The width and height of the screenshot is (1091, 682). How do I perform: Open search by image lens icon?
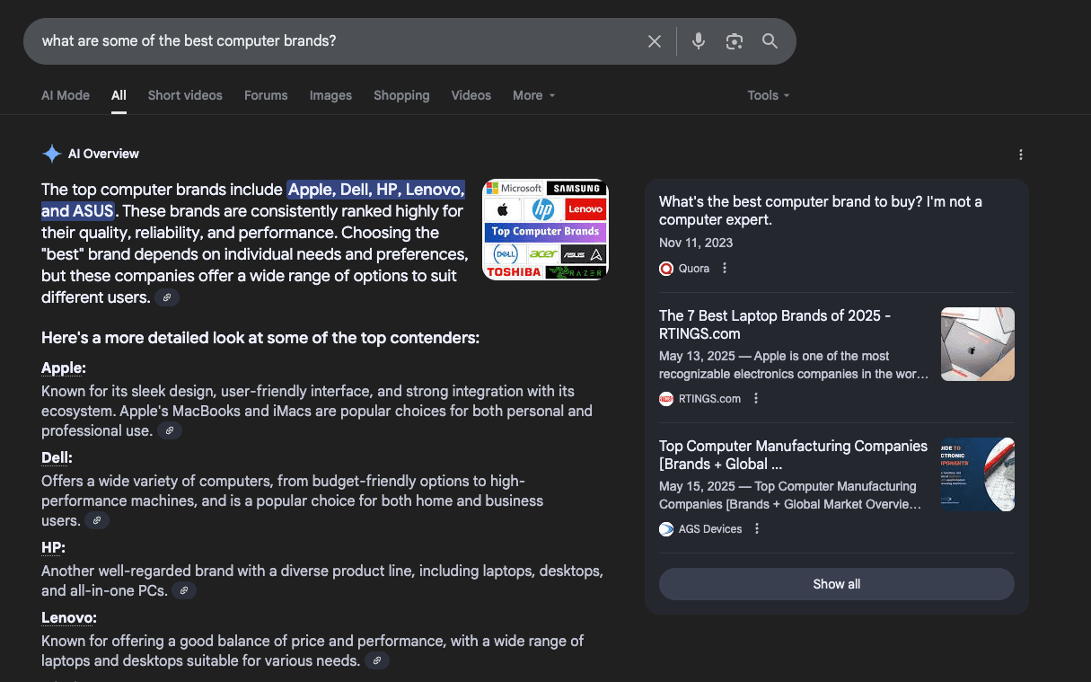(x=735, y=41)
